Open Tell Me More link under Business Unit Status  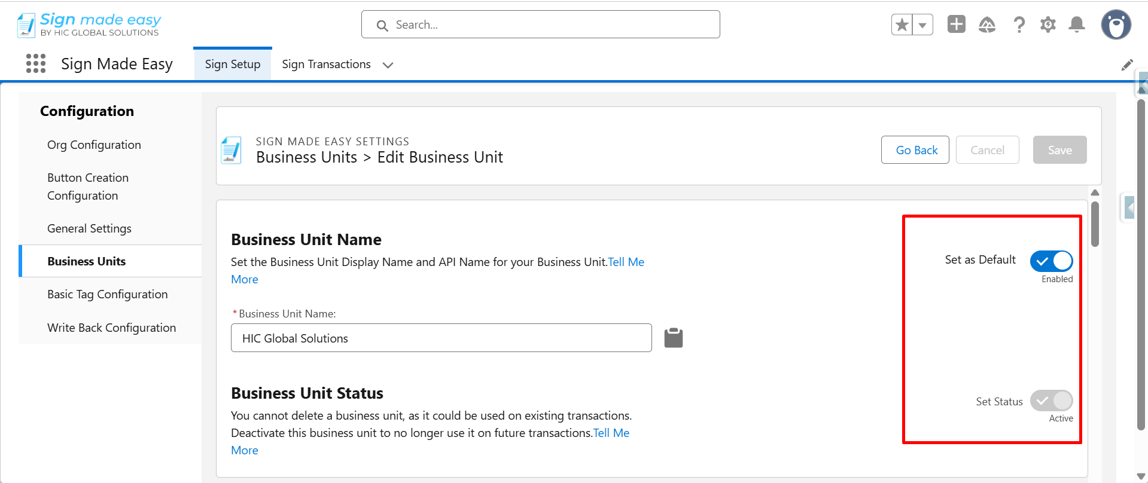click(x=611, y=433)
